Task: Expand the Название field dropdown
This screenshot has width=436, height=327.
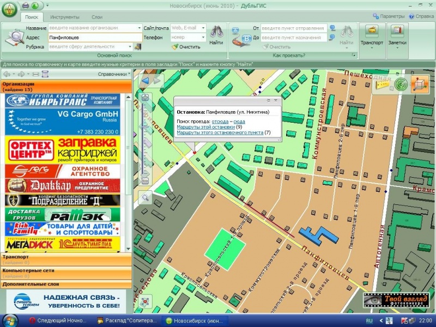Action: pyautogui.click(x=140, y=28)
